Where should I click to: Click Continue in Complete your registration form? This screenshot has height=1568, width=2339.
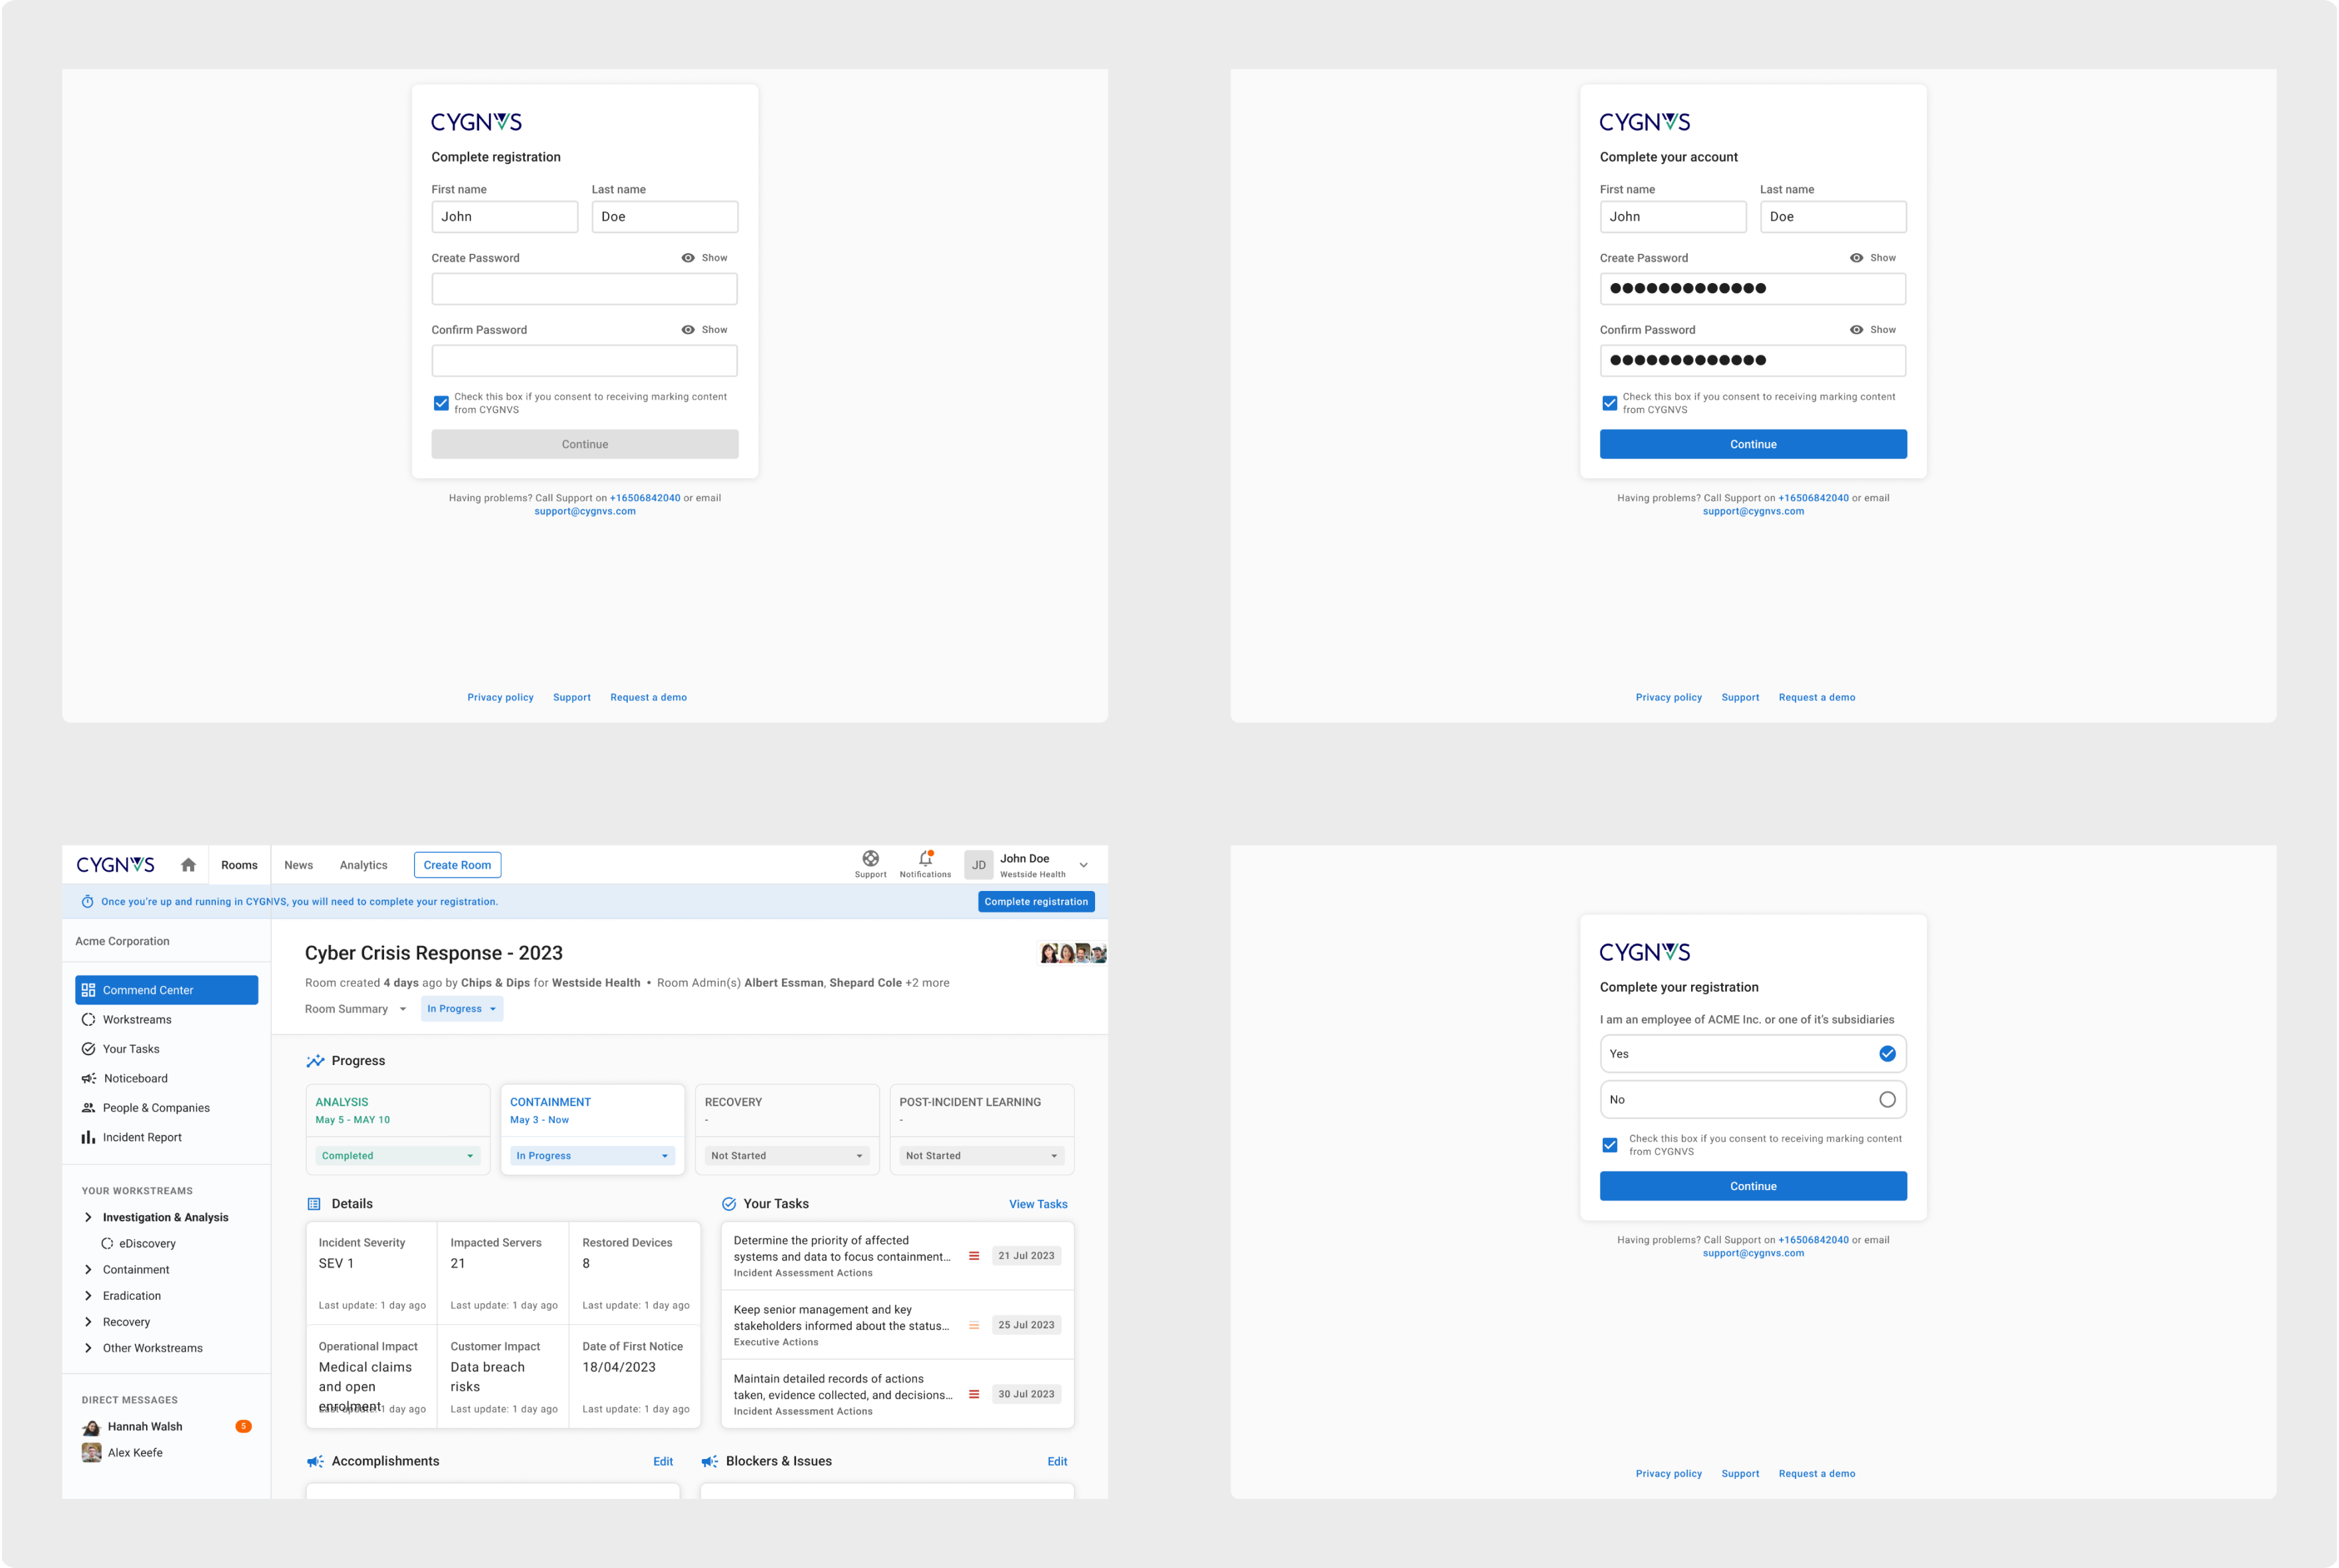pos(1752,1186)
